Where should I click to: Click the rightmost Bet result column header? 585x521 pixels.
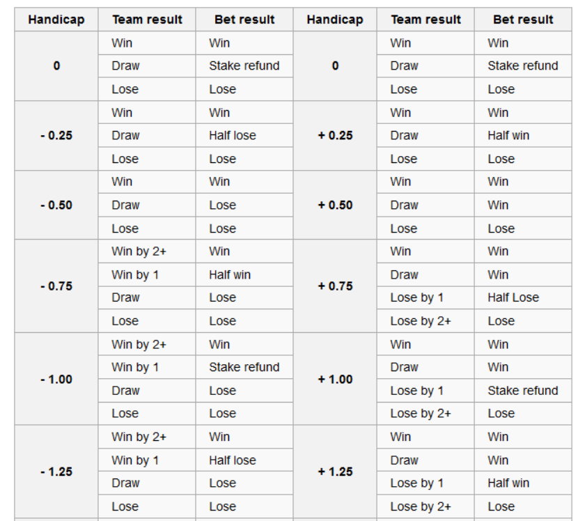tap(523, 20)
